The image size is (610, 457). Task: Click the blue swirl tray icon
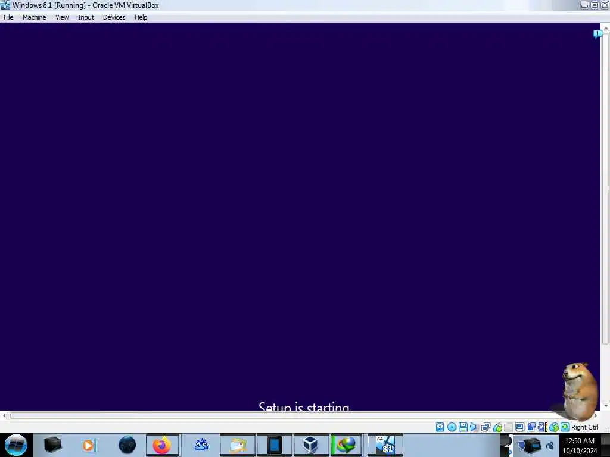550,445
